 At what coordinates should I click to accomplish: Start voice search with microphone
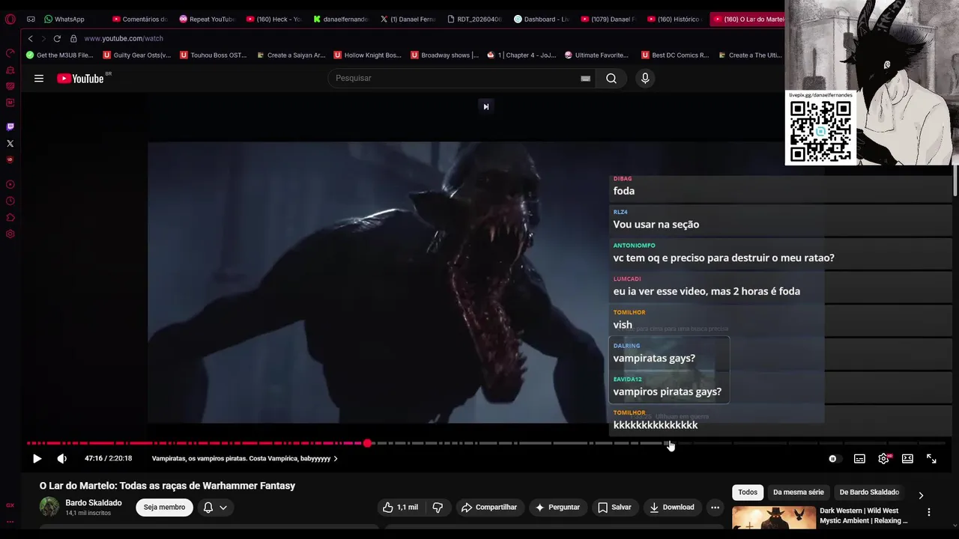(645, 79)
